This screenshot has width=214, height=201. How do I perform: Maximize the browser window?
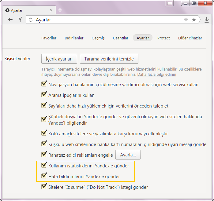194,3
